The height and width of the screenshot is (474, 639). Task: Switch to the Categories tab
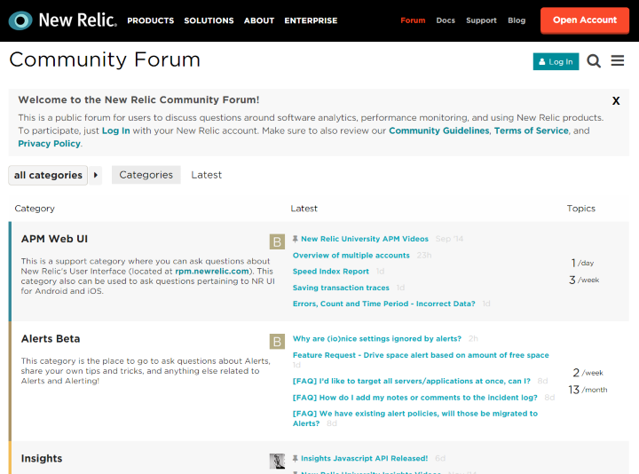(x=146, y=175)
